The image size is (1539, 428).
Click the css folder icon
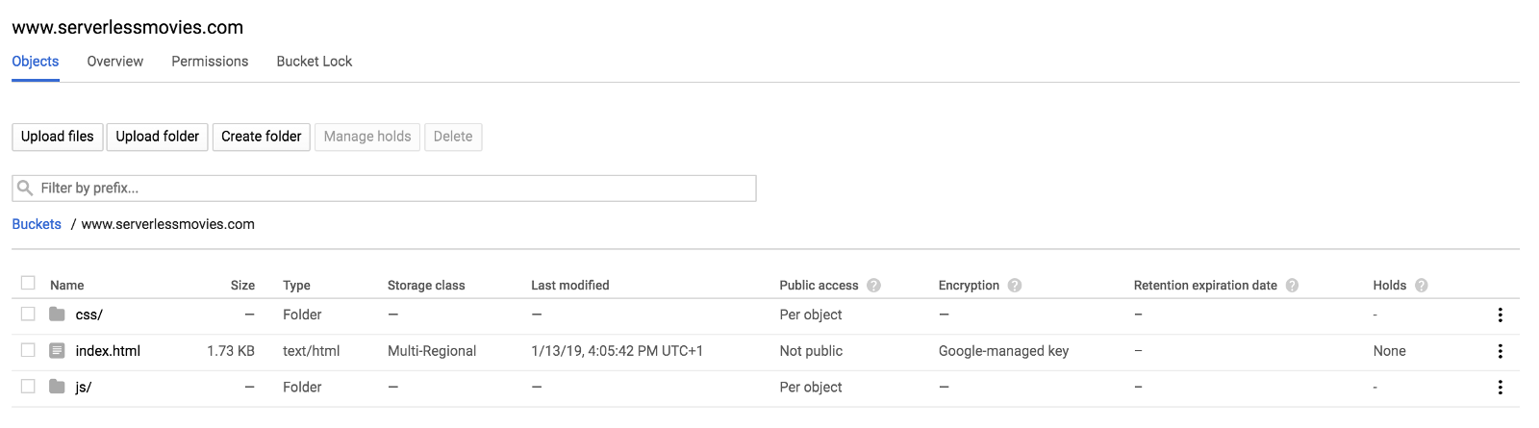pos(57,315)
